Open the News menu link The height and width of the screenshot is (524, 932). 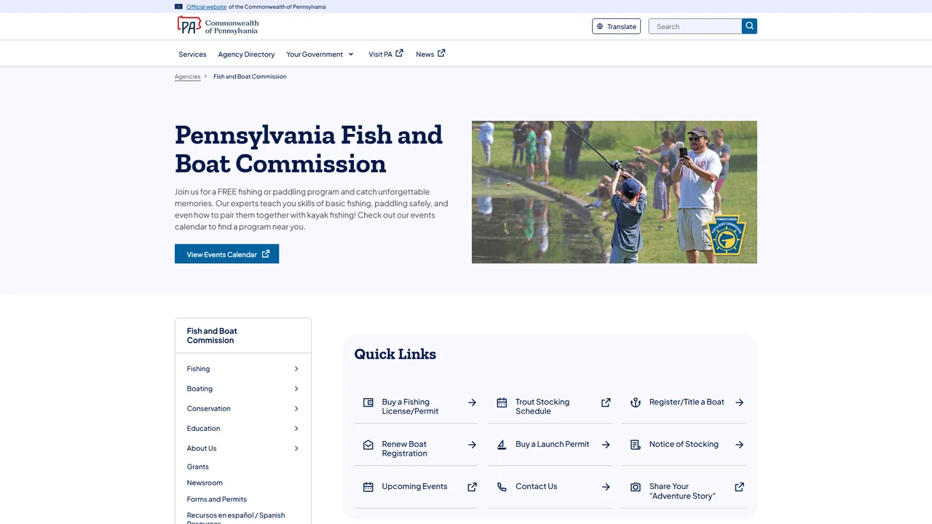coord(424,55)
